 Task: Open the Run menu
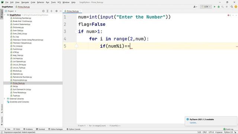click(x=48, y=2)
